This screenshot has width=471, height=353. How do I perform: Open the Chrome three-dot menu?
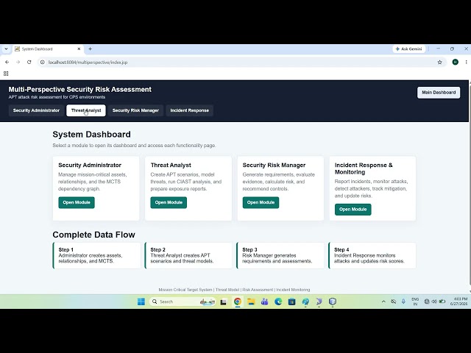click(x=466, y=62)
